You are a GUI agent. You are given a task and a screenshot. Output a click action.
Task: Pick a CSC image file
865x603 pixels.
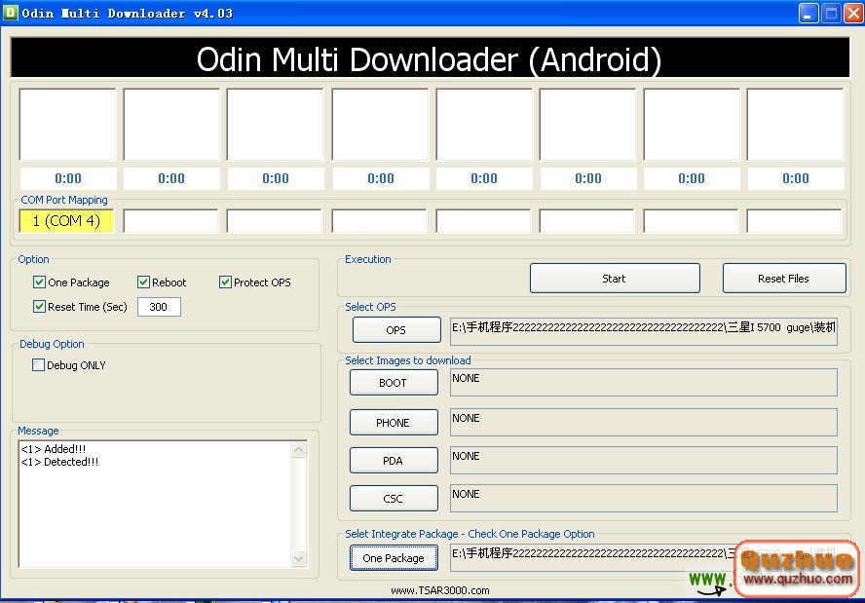[x=394, y=498]
